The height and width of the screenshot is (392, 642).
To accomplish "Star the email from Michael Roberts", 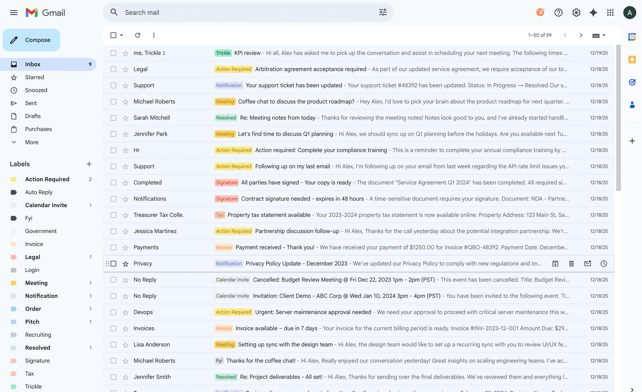I will 125,101.
